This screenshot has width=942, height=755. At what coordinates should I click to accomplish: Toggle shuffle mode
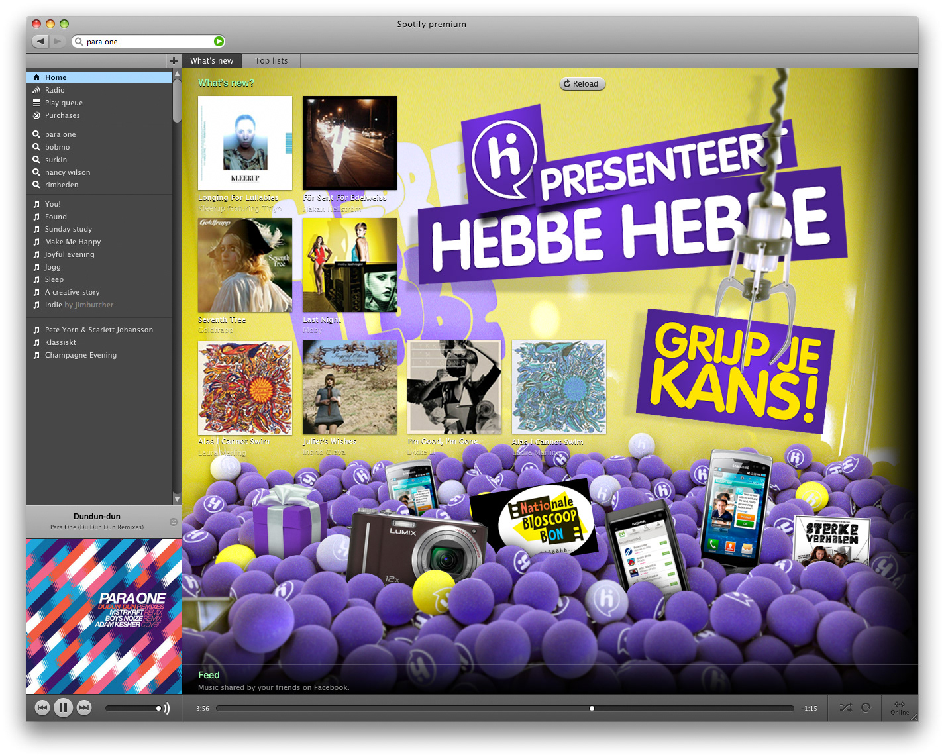tap(845, 708)
